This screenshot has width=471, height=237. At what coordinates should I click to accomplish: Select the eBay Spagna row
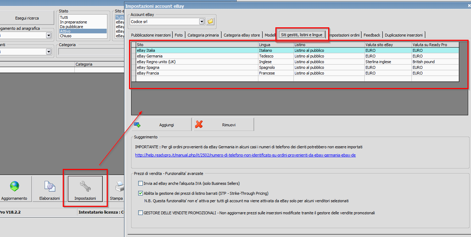point(295,67)
